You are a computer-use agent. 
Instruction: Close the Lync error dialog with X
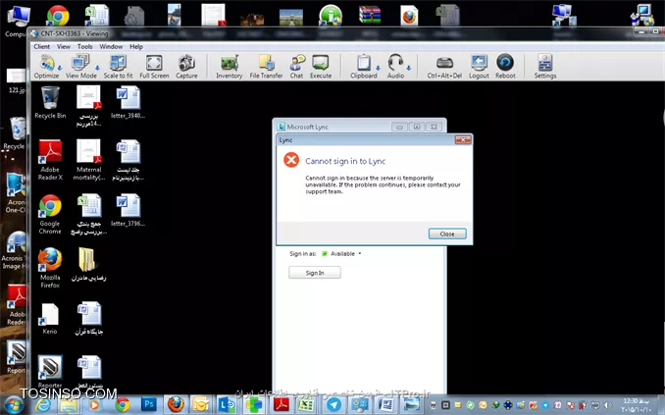pos(463,139)
